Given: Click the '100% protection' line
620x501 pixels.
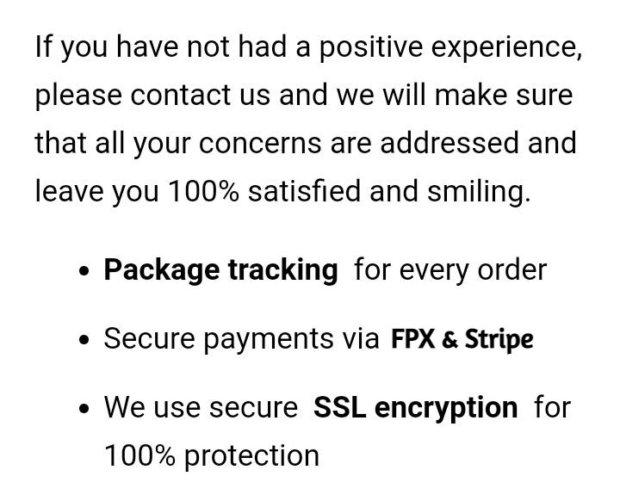Looking at the screenshot, I should pyautogui.click(x=211, y=455).
